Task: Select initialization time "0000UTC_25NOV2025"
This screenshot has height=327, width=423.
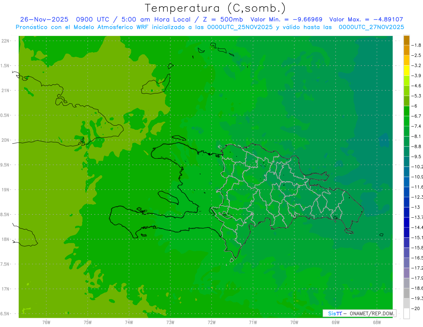Action: [x=240, y=27]
